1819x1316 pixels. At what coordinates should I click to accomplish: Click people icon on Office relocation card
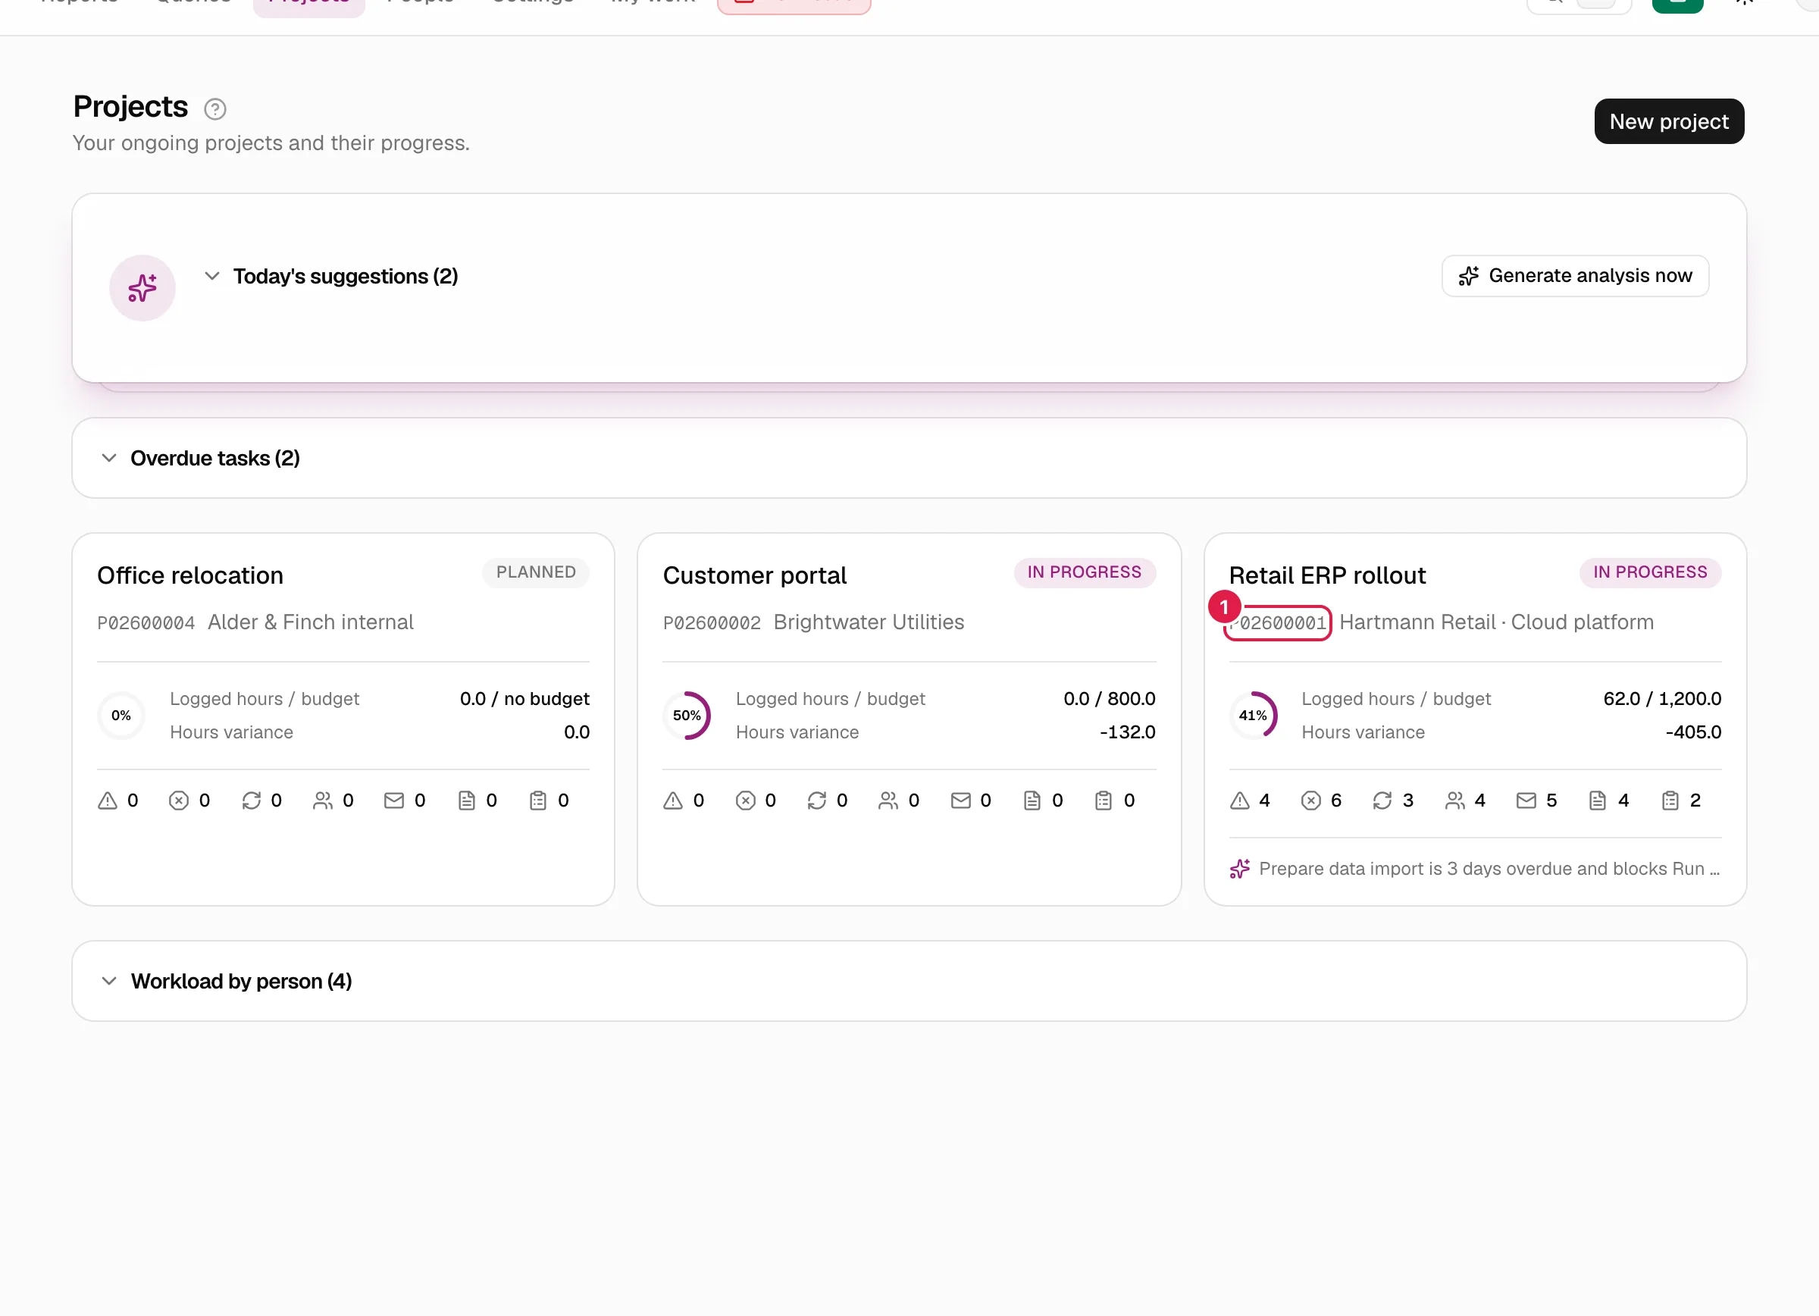pos(322,801)
